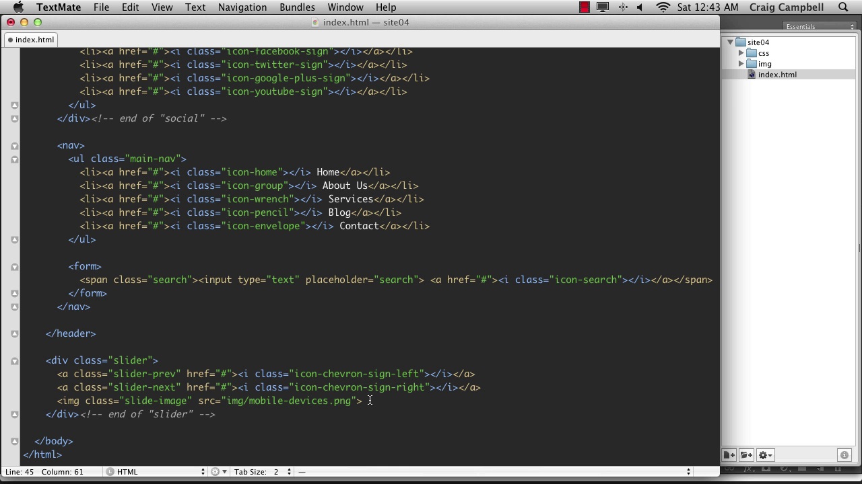Open the Wi-Fi status menu
The height and width of the screenshot is (484, 862).
(x=663, y=7)
